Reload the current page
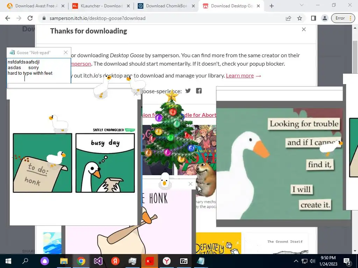The width and height of the screenshot is (358, 268). pyautogui.click(x=30, y=18)
